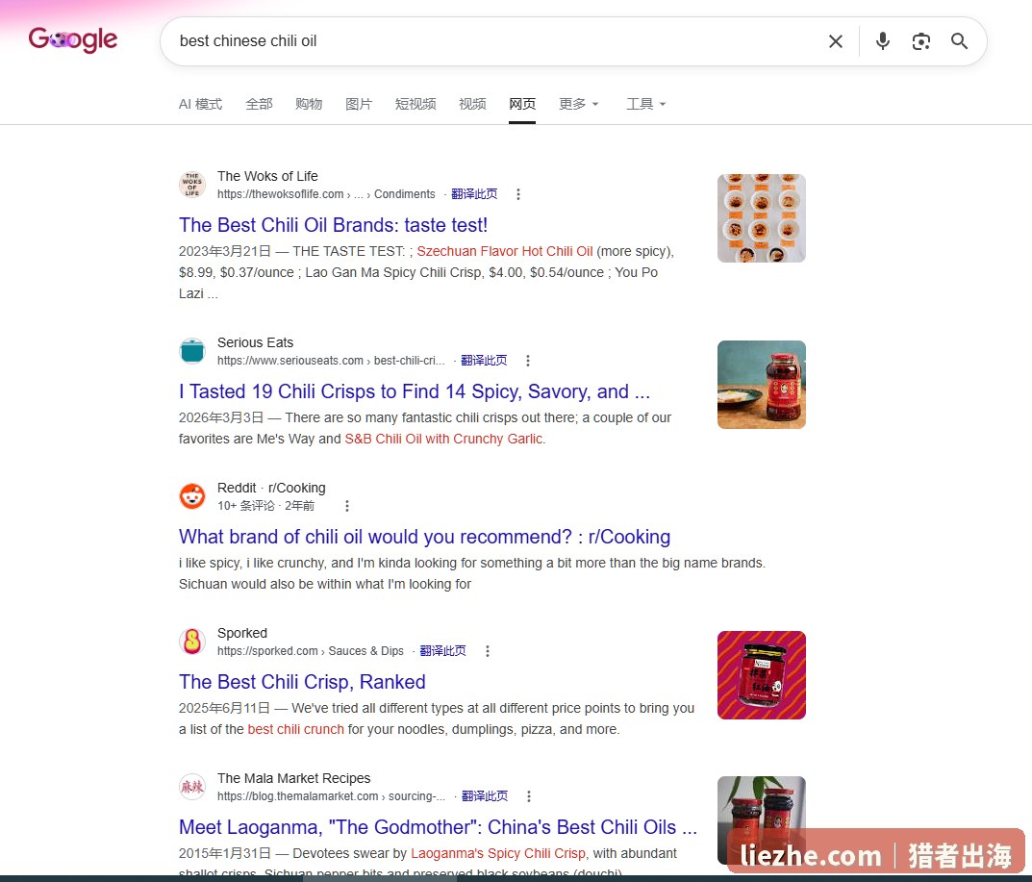
Task: Open Serious Eats chili crisp jar thumbnail
Action: click(762, 385)
